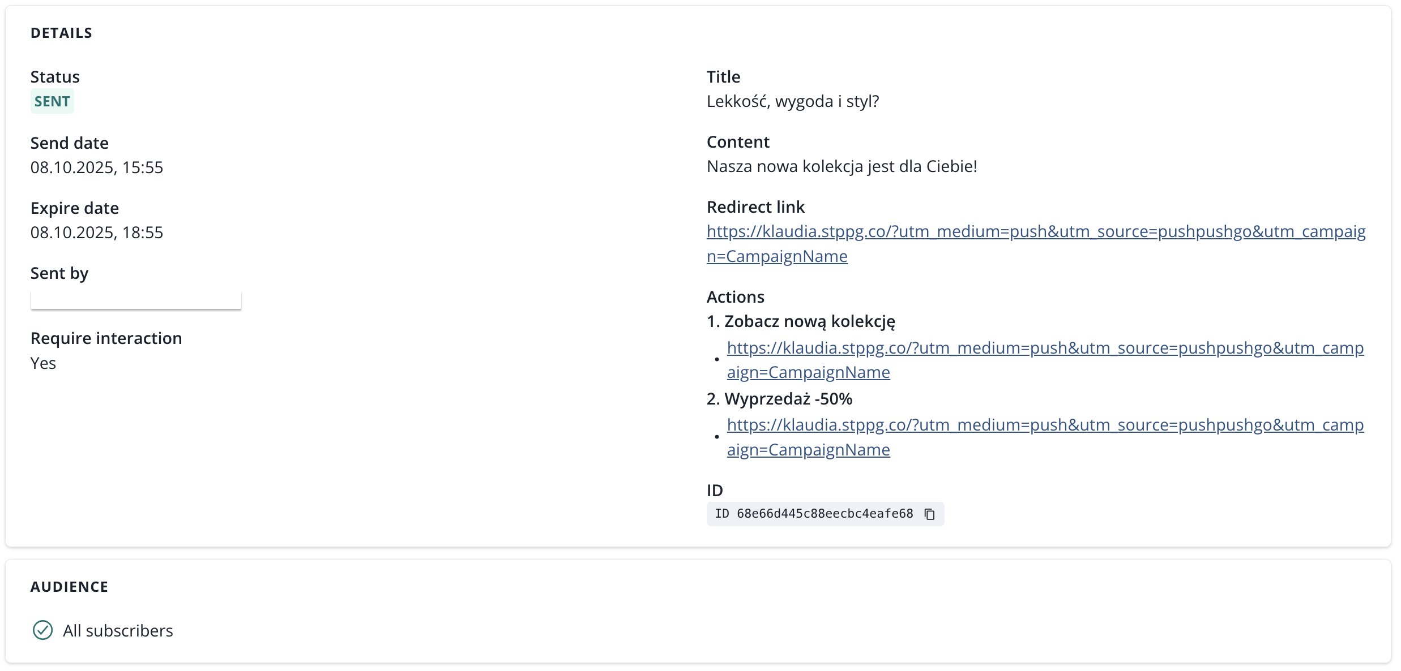
Task: Click the copy ID icon
Action: (x=929, y=514)
